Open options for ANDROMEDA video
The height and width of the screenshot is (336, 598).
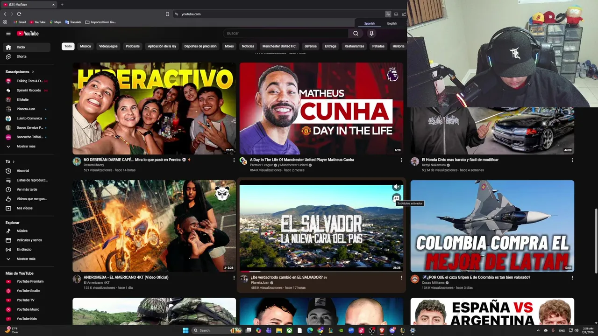click(x=234, y=278)
